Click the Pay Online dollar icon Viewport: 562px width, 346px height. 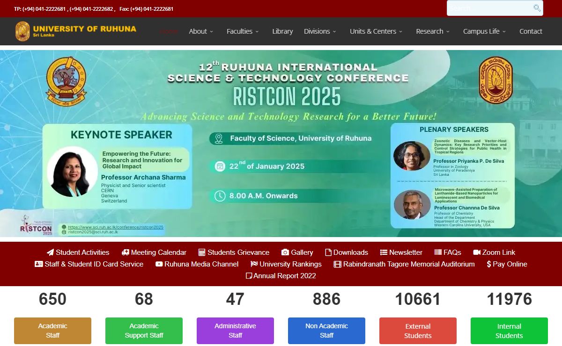(489, 264)
